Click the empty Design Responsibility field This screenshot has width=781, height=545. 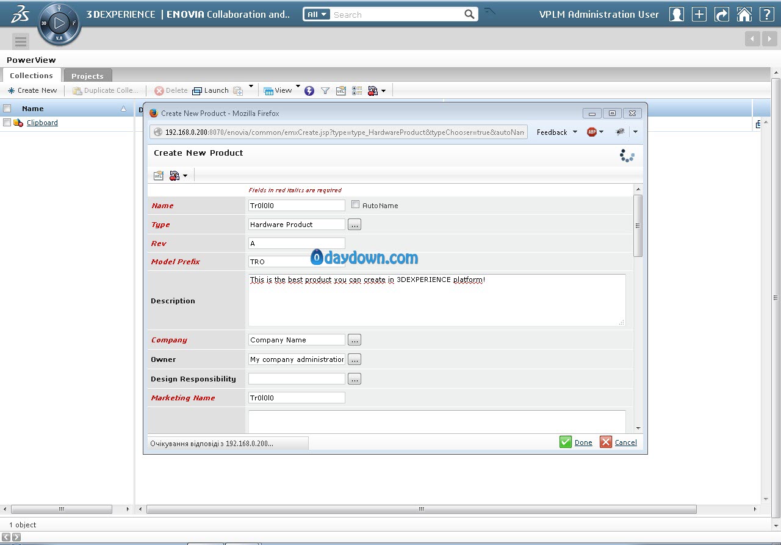[297, 379]
